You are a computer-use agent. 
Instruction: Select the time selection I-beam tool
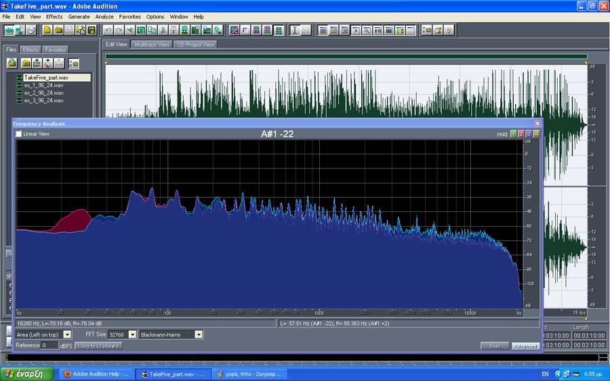pos(295,30)
